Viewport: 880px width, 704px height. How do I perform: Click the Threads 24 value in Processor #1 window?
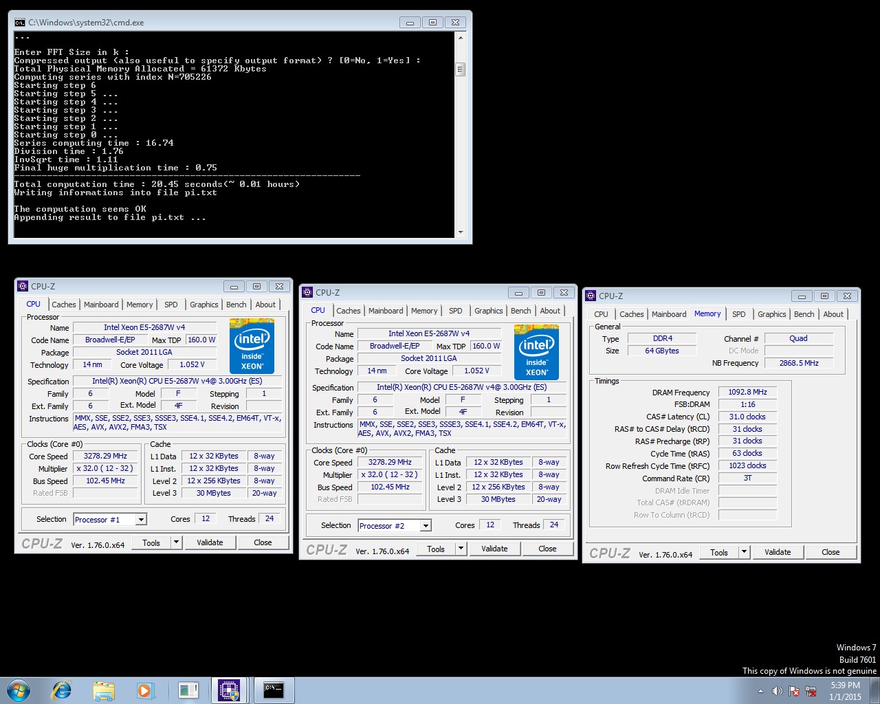[x=269, y=518]
